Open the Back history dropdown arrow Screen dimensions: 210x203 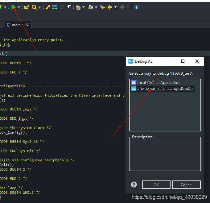click(x=115, y=7)
